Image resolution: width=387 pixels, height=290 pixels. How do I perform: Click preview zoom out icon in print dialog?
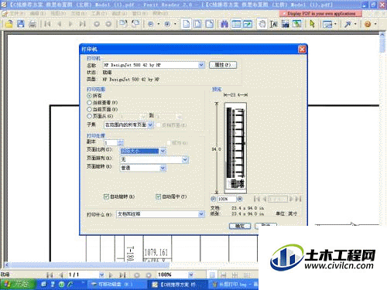click(x=214, y=199)
